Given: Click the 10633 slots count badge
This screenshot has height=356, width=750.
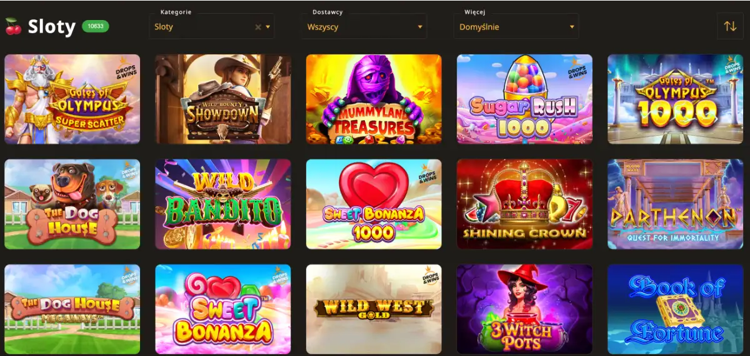Looking at the screenshot, I should click(x=95, y=26).
